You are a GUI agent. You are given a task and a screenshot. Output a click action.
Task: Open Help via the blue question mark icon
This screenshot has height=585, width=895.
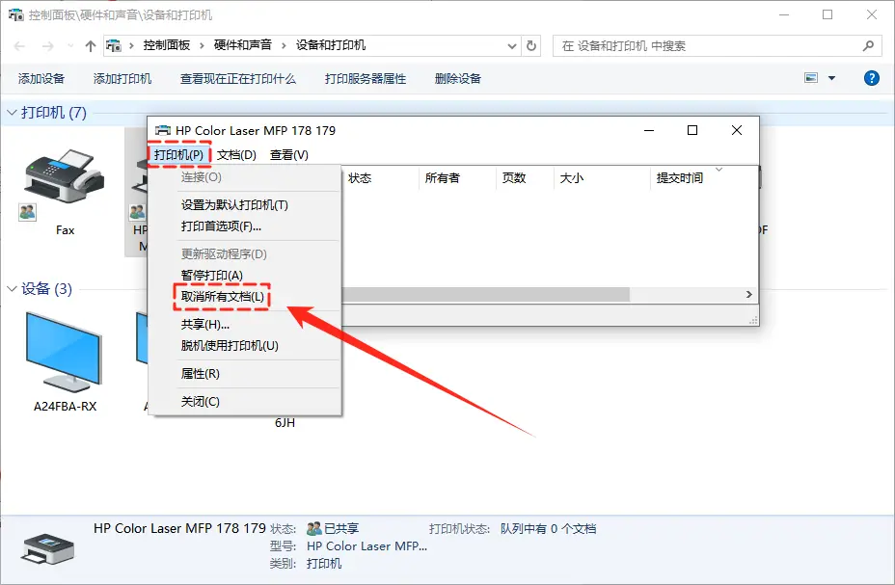click(x=872, y=78)
